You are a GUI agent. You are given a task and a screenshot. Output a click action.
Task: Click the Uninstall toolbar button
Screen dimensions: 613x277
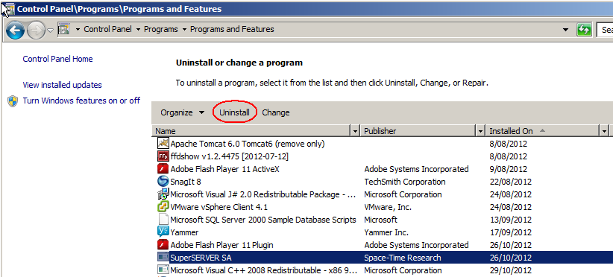[x=234, y=112]
